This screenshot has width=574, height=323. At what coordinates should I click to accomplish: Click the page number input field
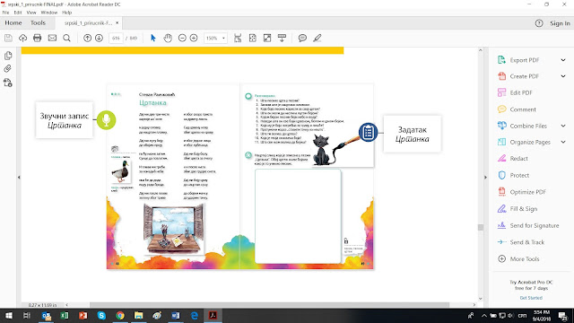pyautogui.click(x=116, y=38)
